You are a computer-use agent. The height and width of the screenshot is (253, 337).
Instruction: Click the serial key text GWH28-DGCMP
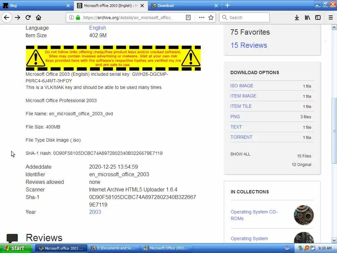pos(150,74)
